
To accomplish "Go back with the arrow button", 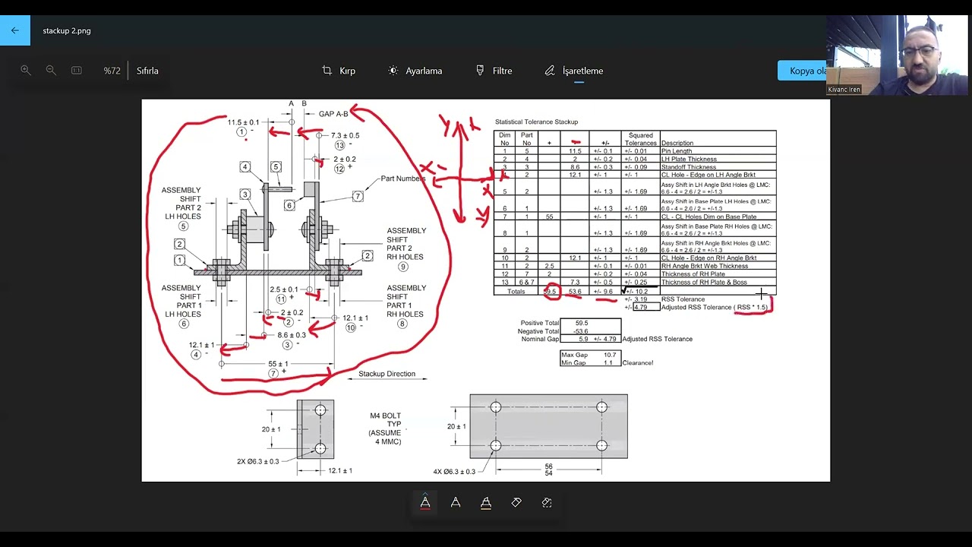I will 15,30.
